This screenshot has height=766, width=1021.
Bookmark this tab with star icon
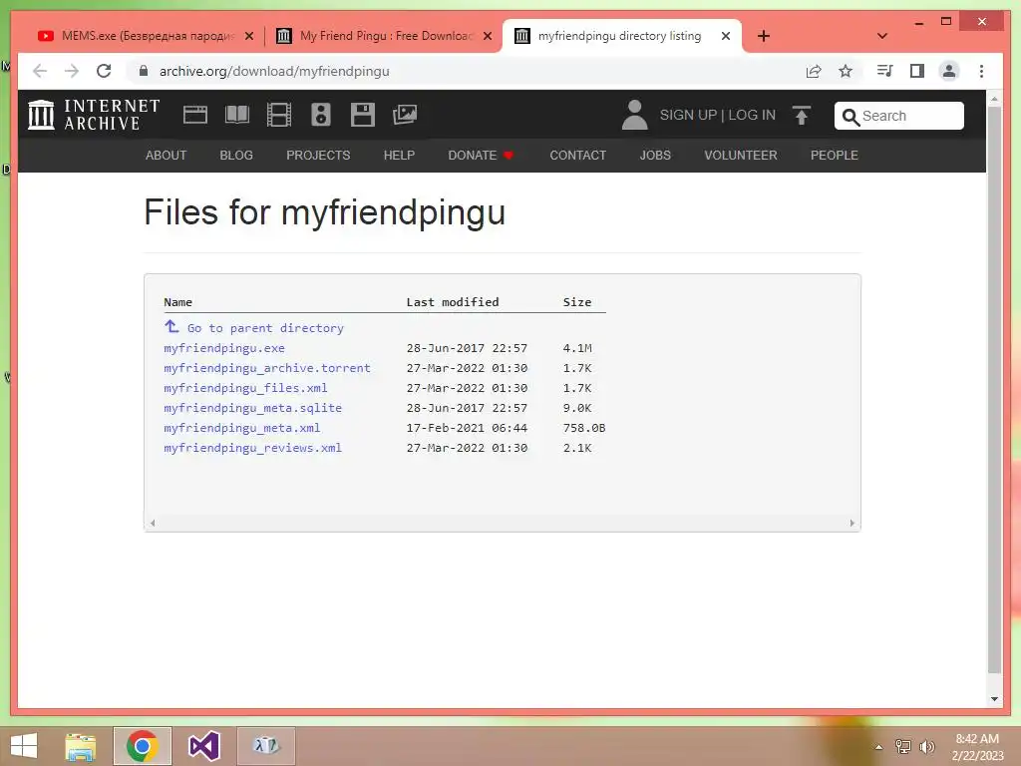click(x=846, y=71)
